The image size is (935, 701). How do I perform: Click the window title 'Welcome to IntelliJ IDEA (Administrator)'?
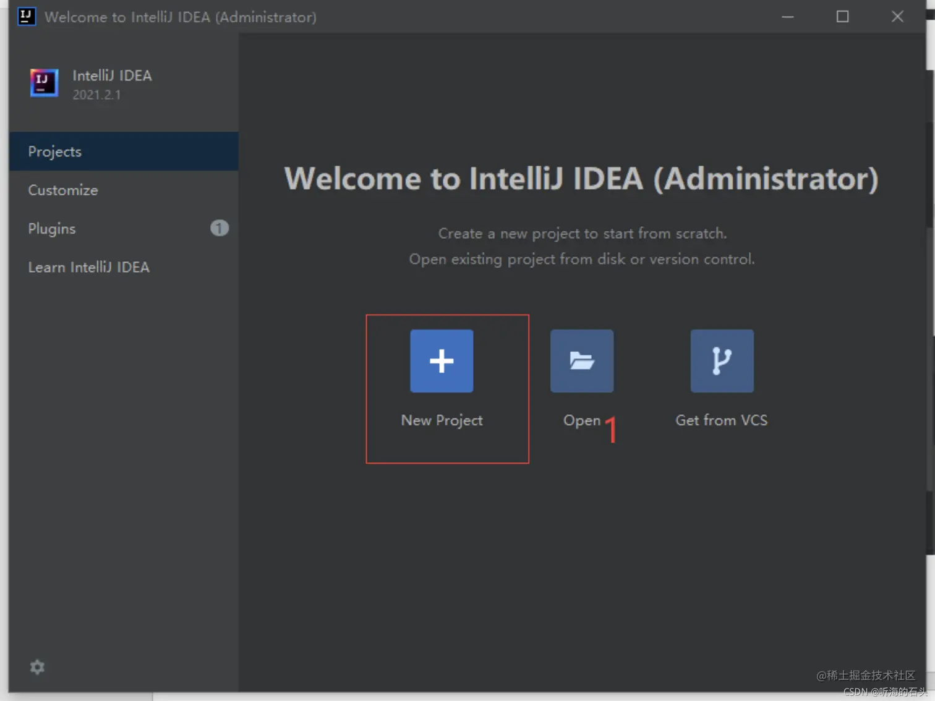pyautogui.click(x=181, y=17)
